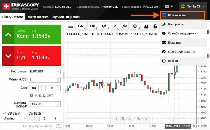Image resolution: width=210 pixels, height=130 pixels.
Task: Select Выйти to log out
Action: click(183, 61)
